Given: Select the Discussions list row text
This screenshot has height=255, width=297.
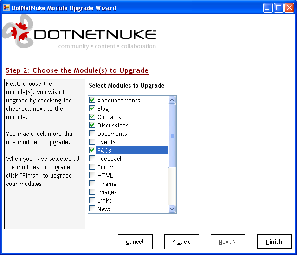Looking at the screenshot, I should point(113,125).
